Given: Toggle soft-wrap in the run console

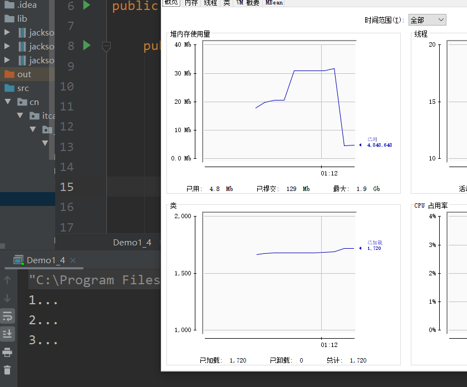Looking at the screenshot, I should tap(7, 316).
